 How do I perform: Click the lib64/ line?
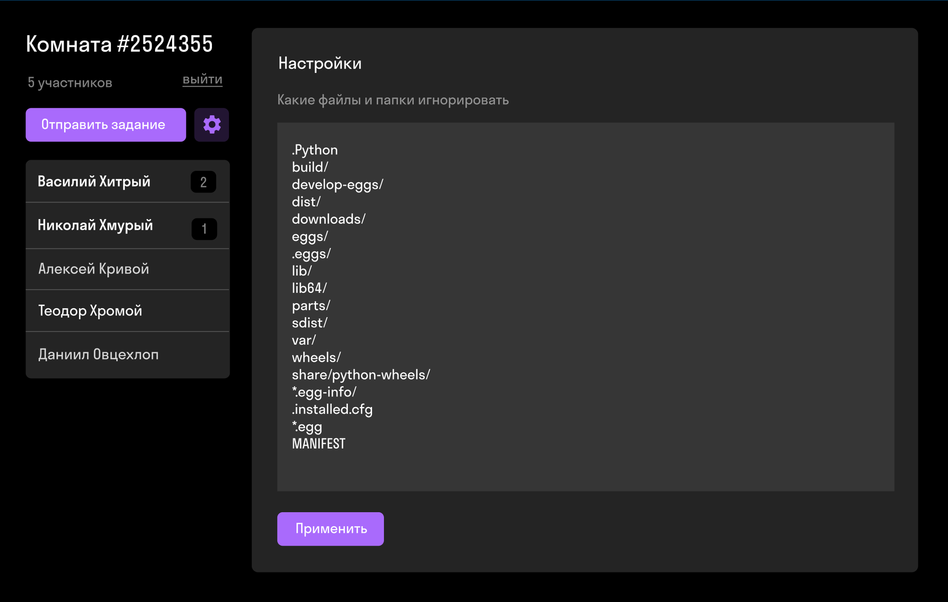tap(309, 288)
